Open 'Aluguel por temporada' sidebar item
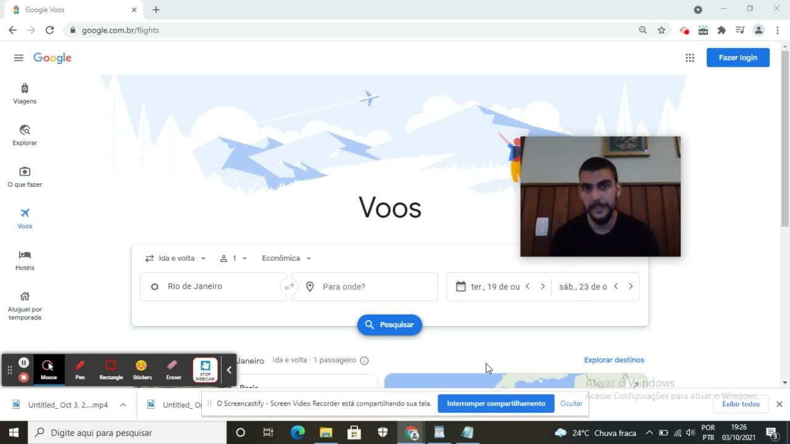 (25, 305)
